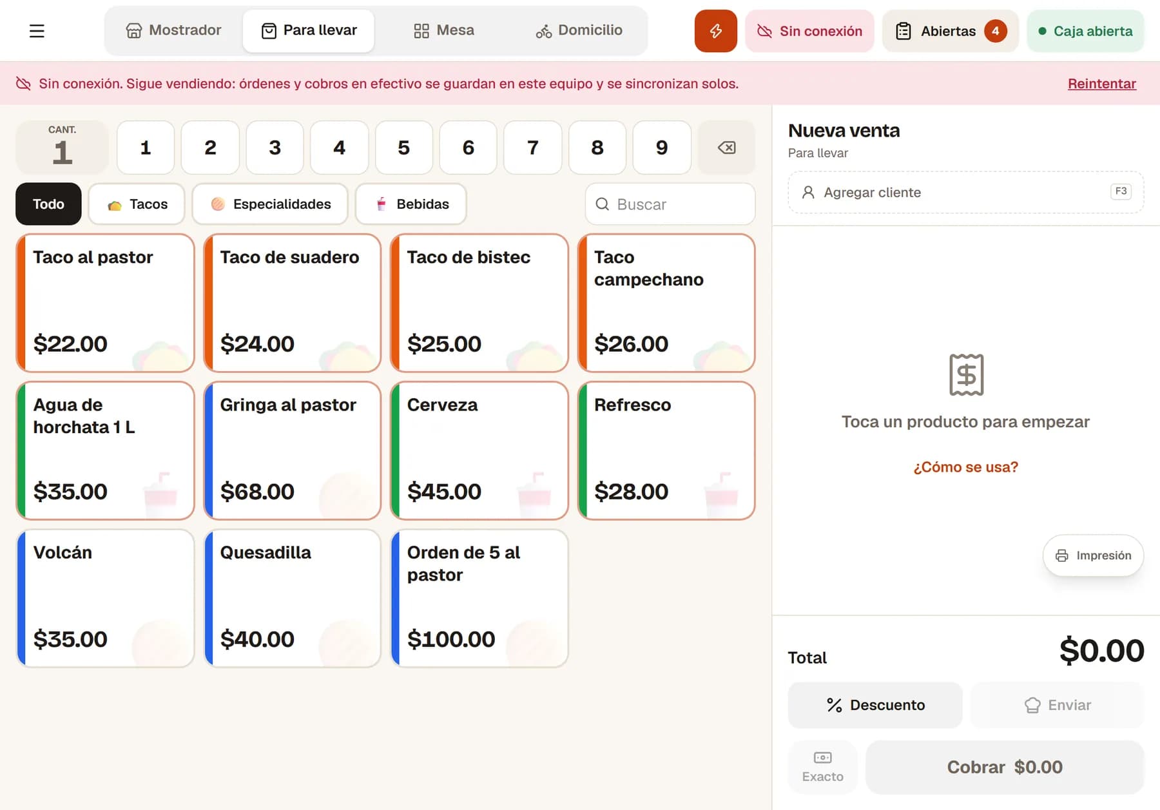Viewport: 1160px width, 810px height.
Task: Switch to Mostrador order type
Action: 173,30
